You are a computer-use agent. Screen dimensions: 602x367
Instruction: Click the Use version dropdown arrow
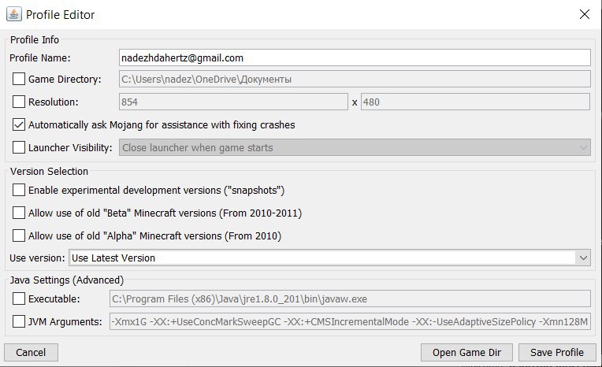(x=583, y=258)
